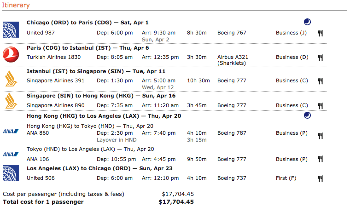Click Singapore Airlines logo for flight 391

pyautogui.click(x=11, y=79)
